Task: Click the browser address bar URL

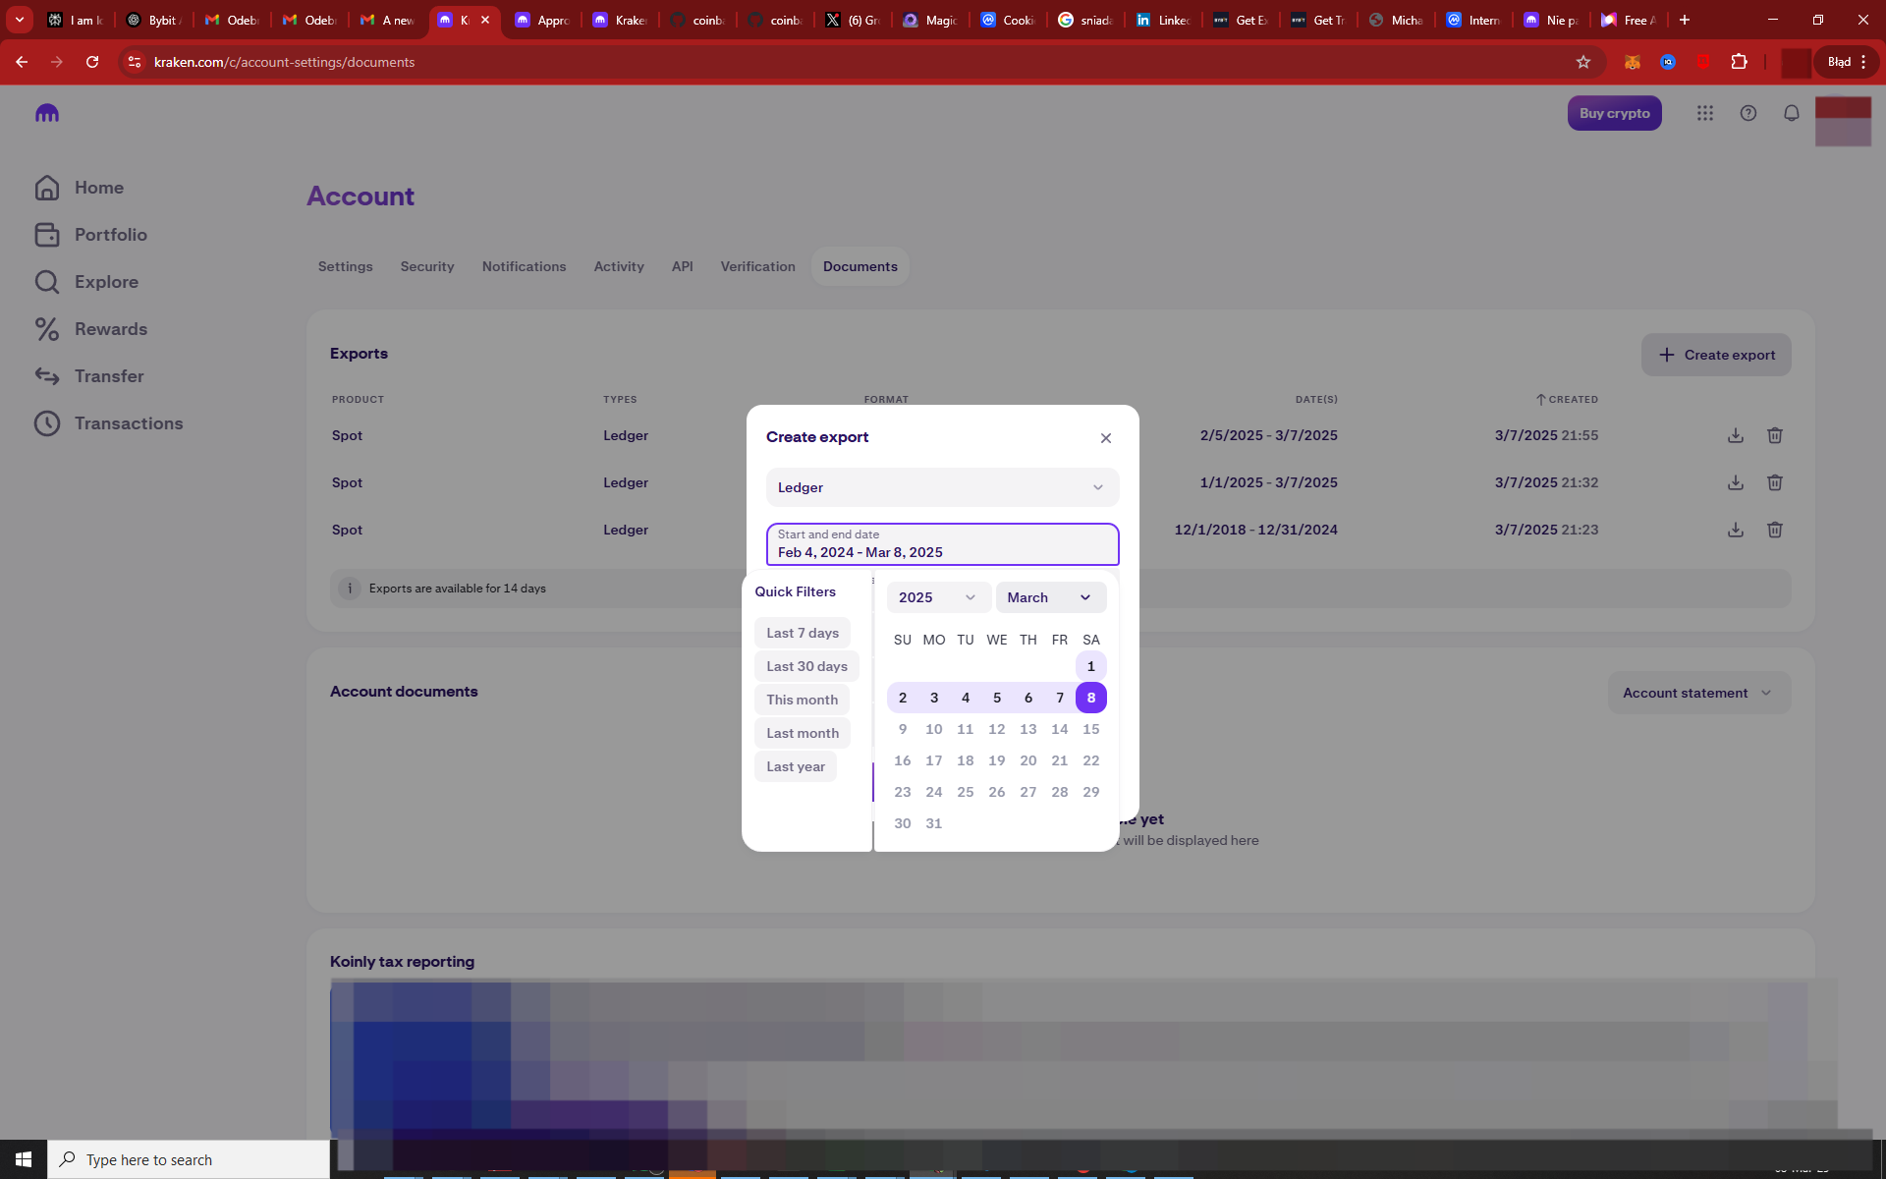Action: [284, 62]
